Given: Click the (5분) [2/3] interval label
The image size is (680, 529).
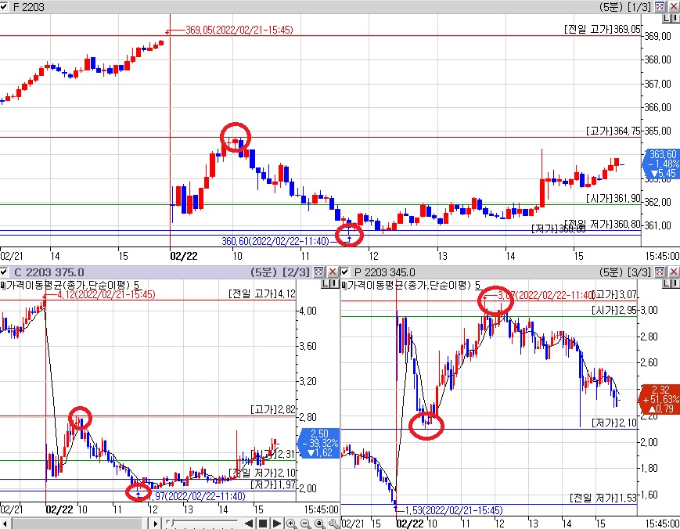Looking at the screenshot, I should (280, 272).
